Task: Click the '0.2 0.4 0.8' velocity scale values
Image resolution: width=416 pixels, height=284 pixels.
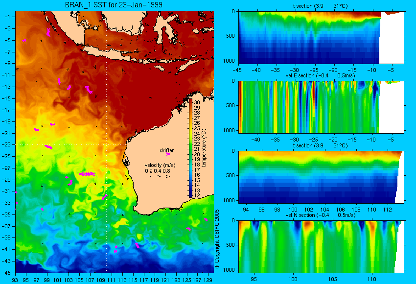Action: tap(158, 171)
